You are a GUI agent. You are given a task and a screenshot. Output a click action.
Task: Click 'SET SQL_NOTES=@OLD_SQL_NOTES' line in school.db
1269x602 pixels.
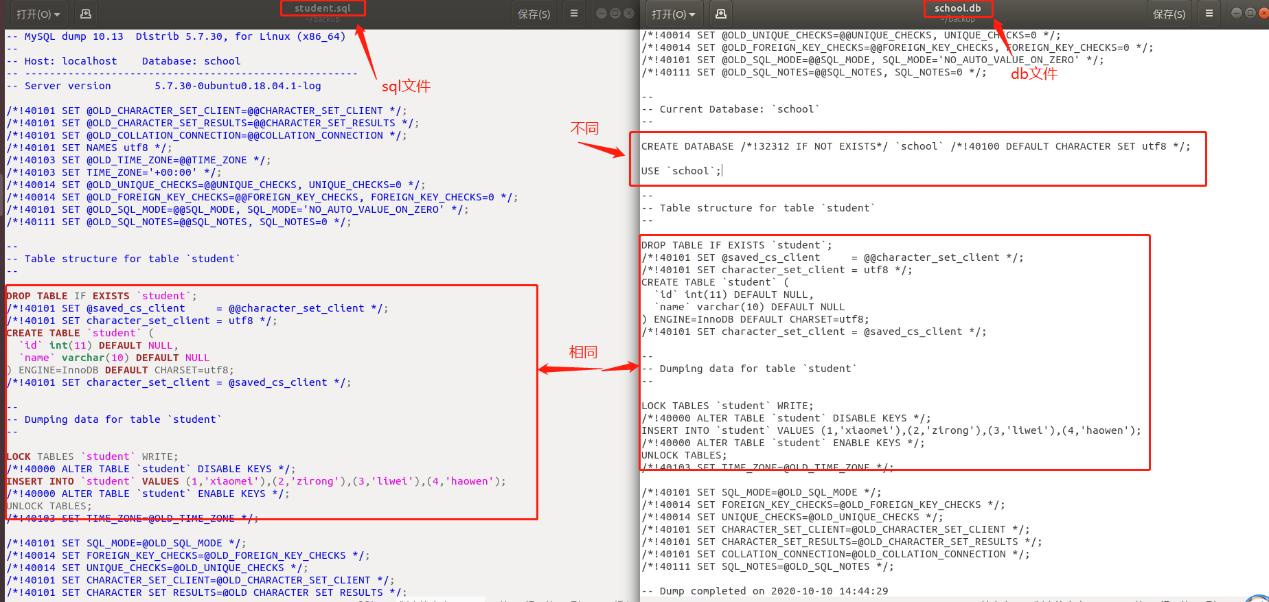(768, 566)
